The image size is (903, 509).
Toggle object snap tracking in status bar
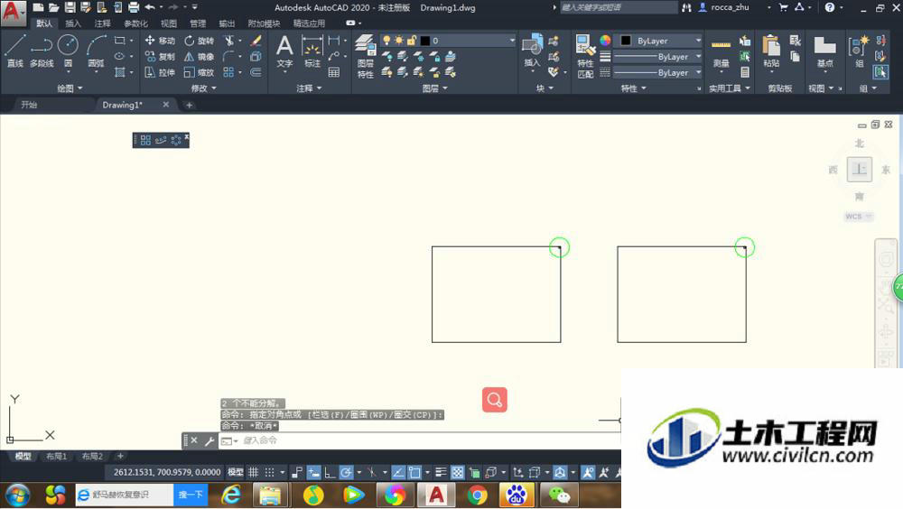(x=398, y=473)
